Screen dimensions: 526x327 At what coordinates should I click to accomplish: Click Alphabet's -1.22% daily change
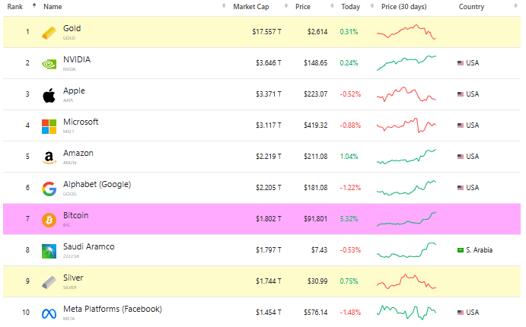click(x=350, y=188)
